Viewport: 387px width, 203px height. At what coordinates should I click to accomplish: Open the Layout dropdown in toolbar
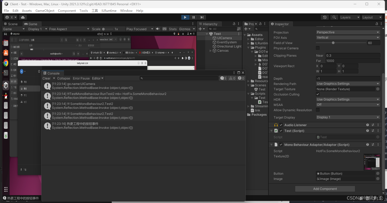point(372,17)
